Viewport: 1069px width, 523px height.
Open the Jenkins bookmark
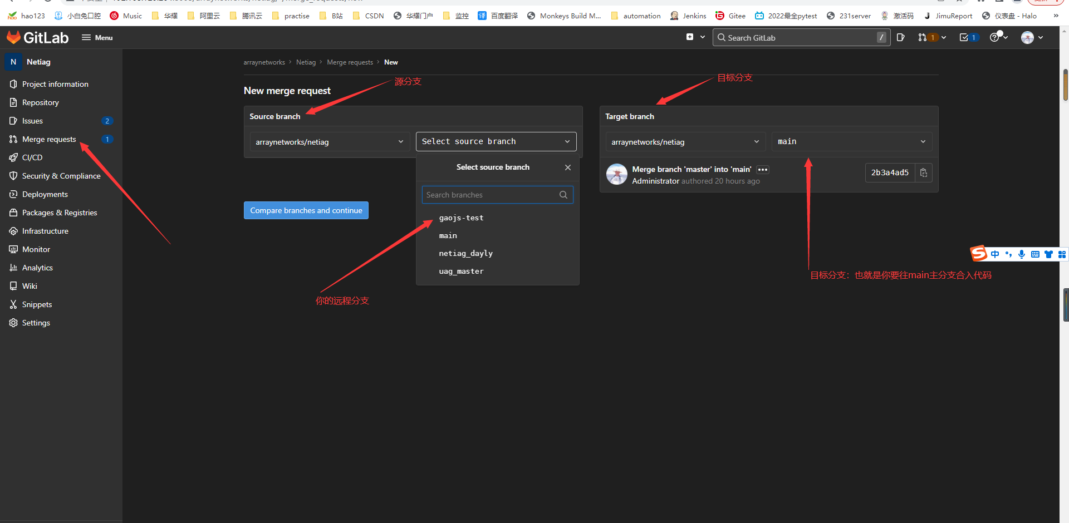[688, 16]
